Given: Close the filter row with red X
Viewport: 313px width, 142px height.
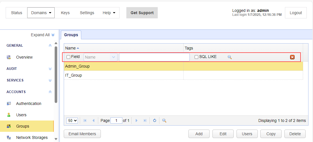Looking at the screenshot, I should pos(292,57).
